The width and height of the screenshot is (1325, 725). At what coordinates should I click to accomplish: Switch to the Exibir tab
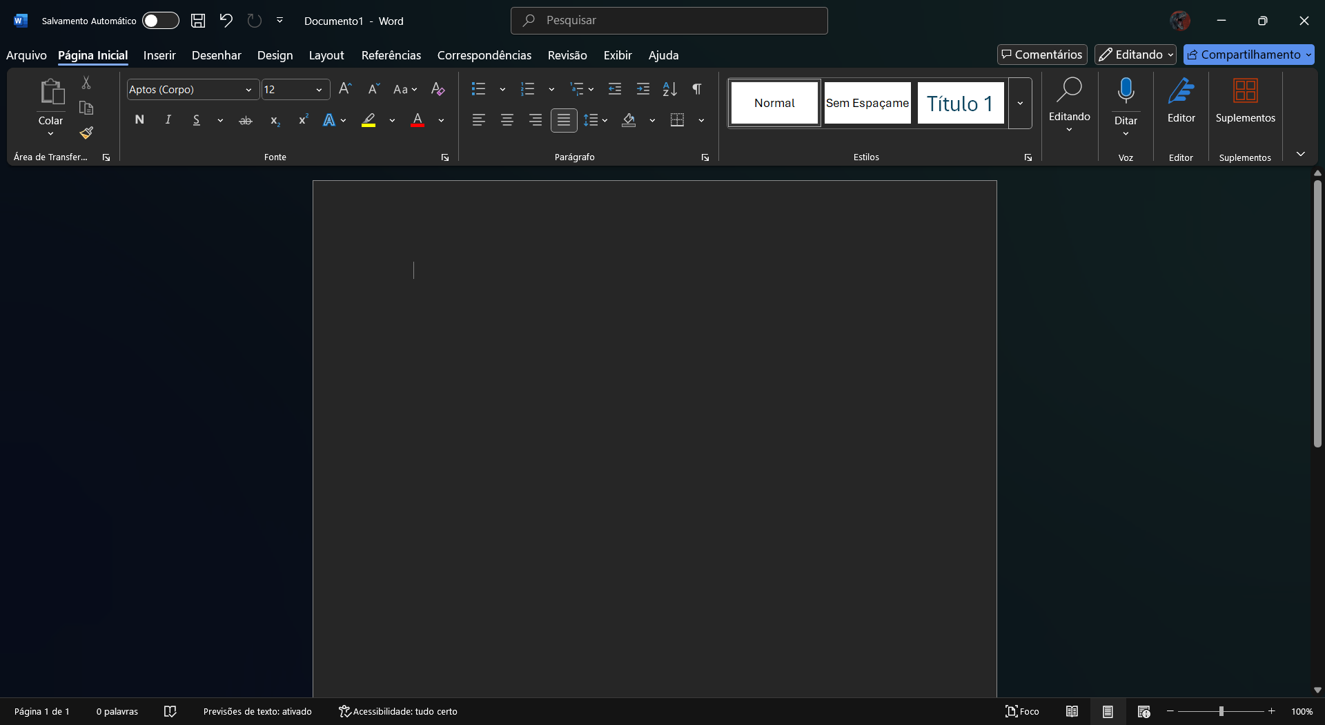[618, 55]
